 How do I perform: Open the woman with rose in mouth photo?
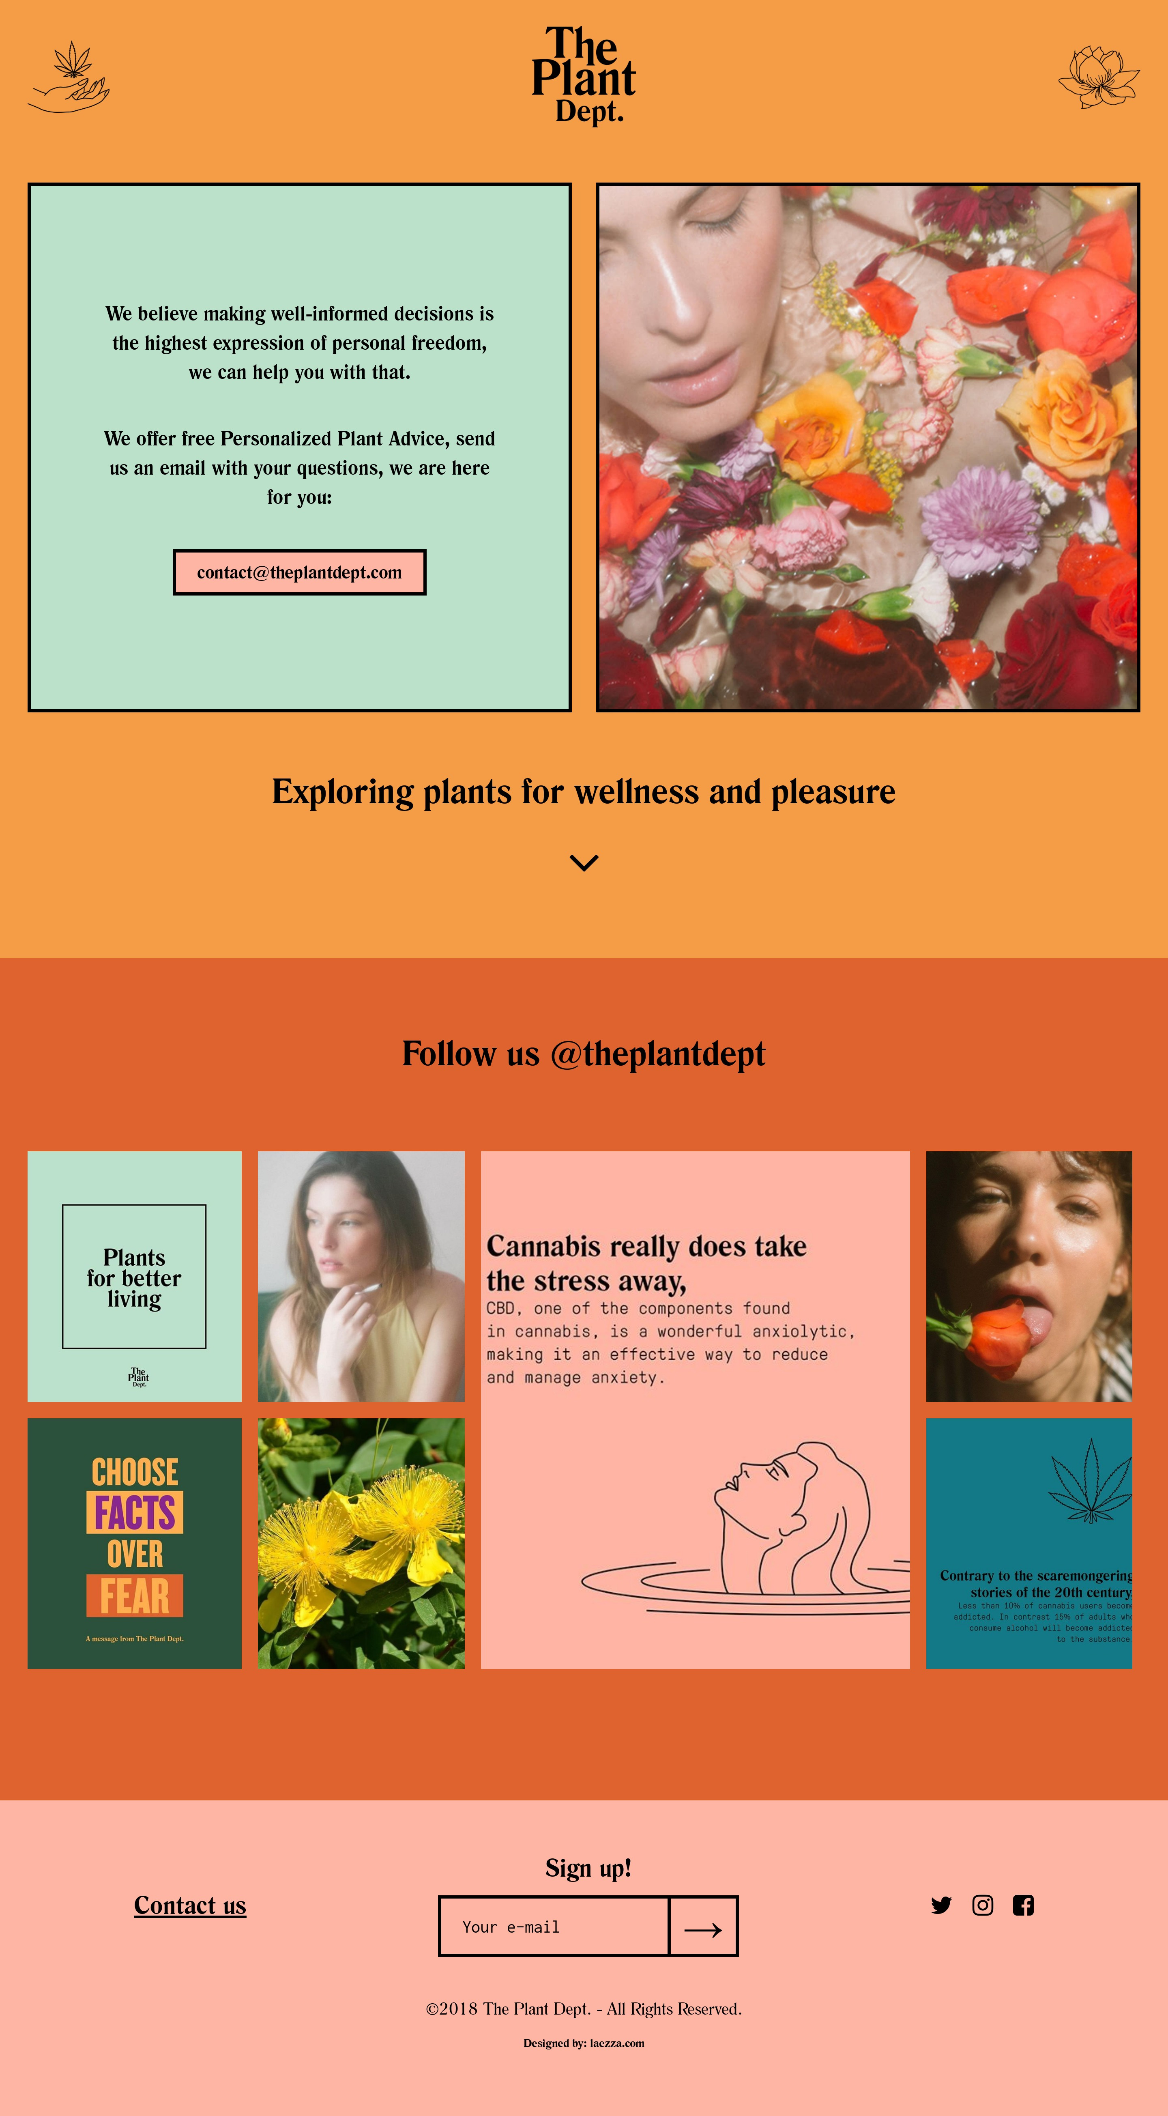pos(1029,1277)
